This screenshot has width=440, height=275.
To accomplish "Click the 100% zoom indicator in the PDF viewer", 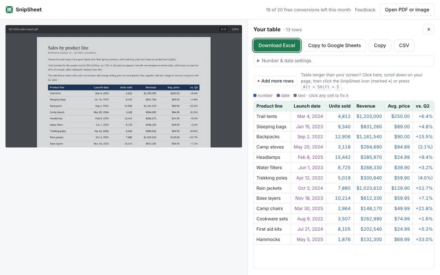I will coord(235,29).
